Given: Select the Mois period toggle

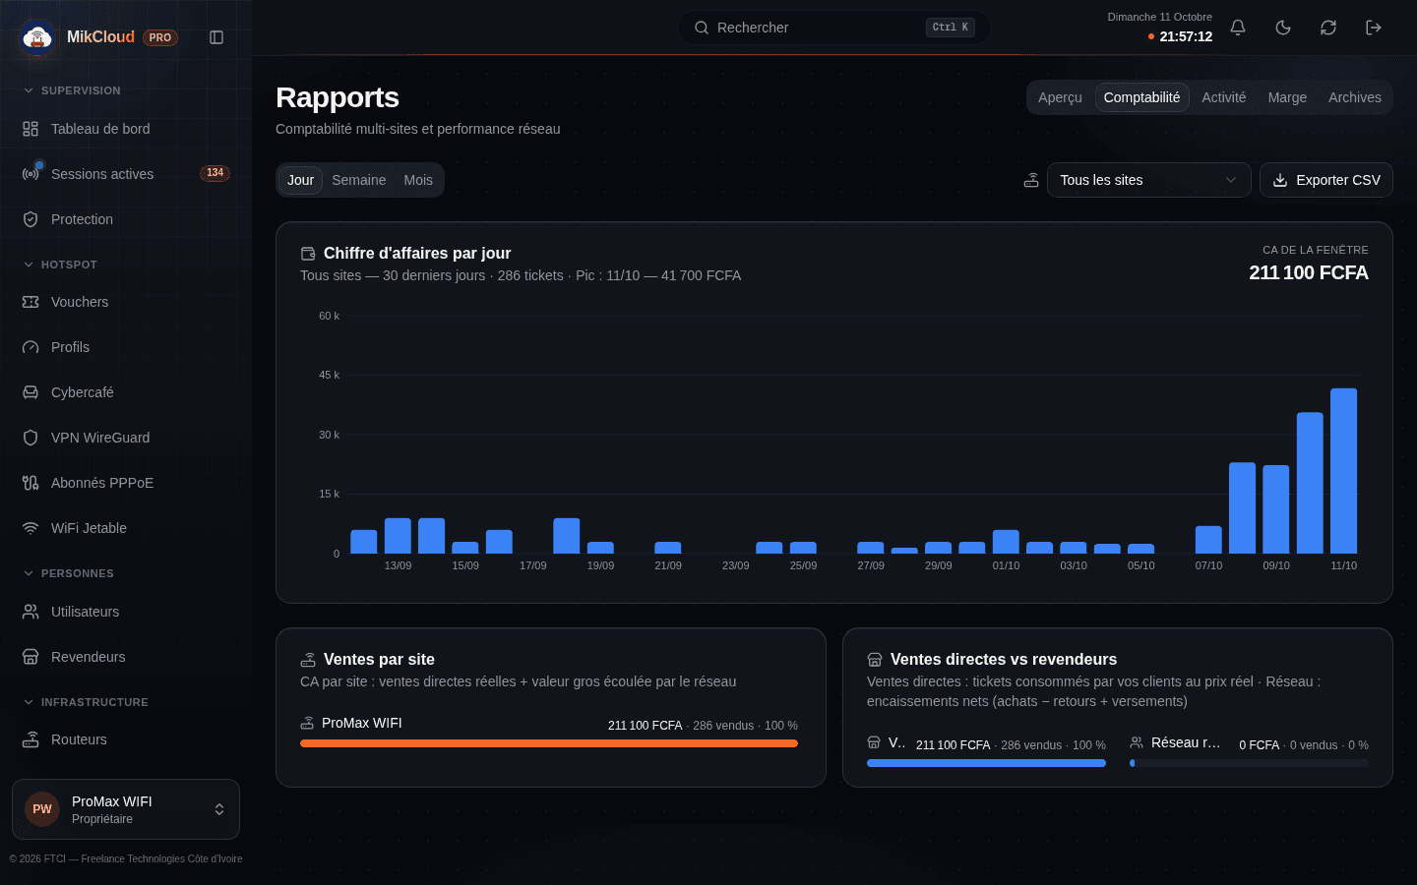Looking at the screenshot, I should click(x=418, y=180).
